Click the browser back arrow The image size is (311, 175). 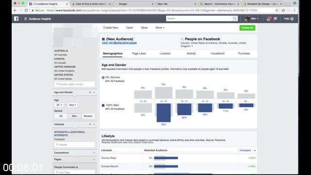15,10
